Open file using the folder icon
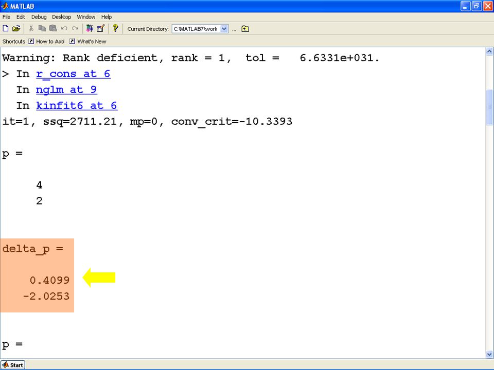Viewport: 494px width, 370px height. point(16,29)
